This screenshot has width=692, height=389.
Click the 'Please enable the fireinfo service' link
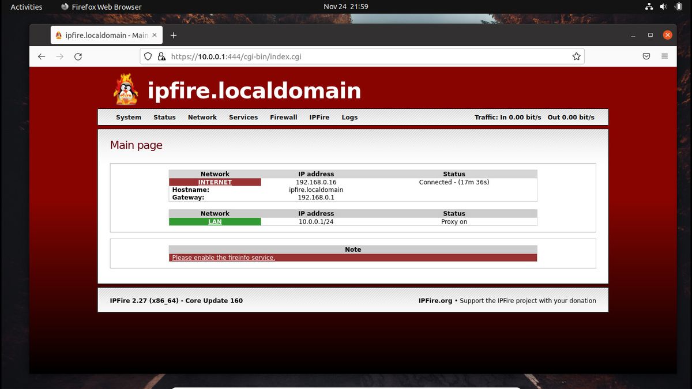[x=222, y=258]
